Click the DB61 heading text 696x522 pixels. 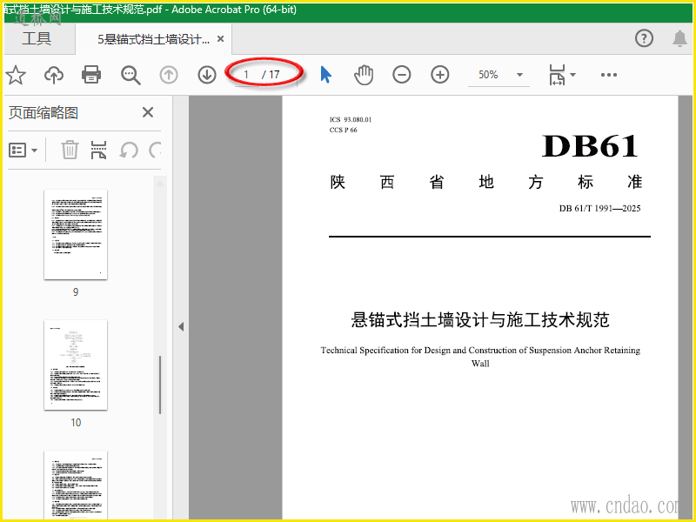click(x=590, y=146)
